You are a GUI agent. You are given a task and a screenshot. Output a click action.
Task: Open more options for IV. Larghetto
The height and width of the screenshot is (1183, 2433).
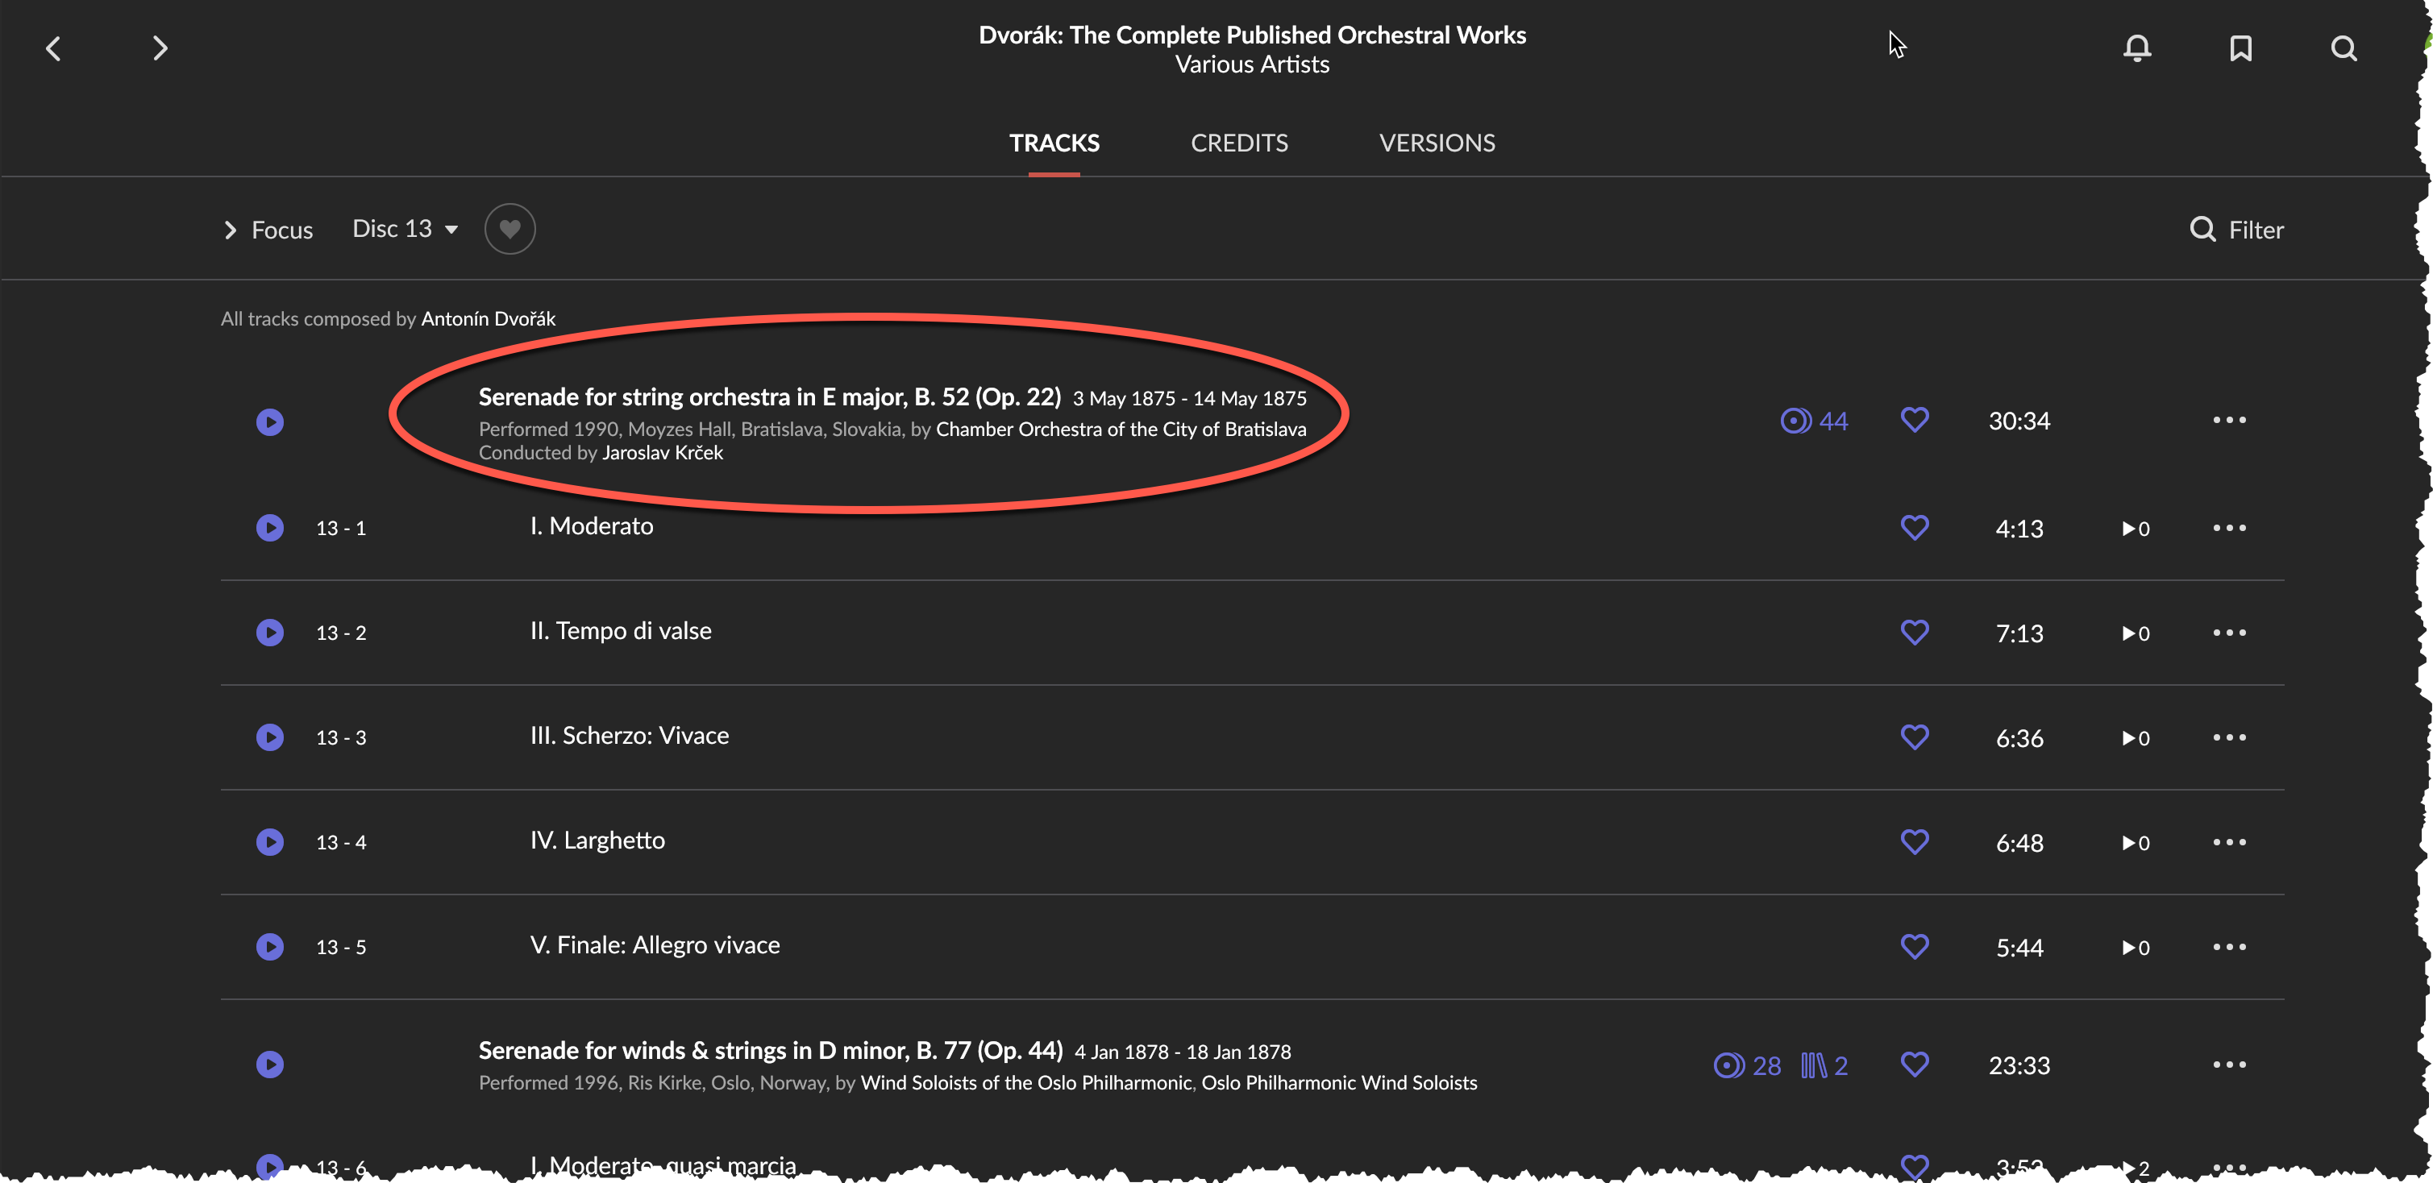point(2229,841)
